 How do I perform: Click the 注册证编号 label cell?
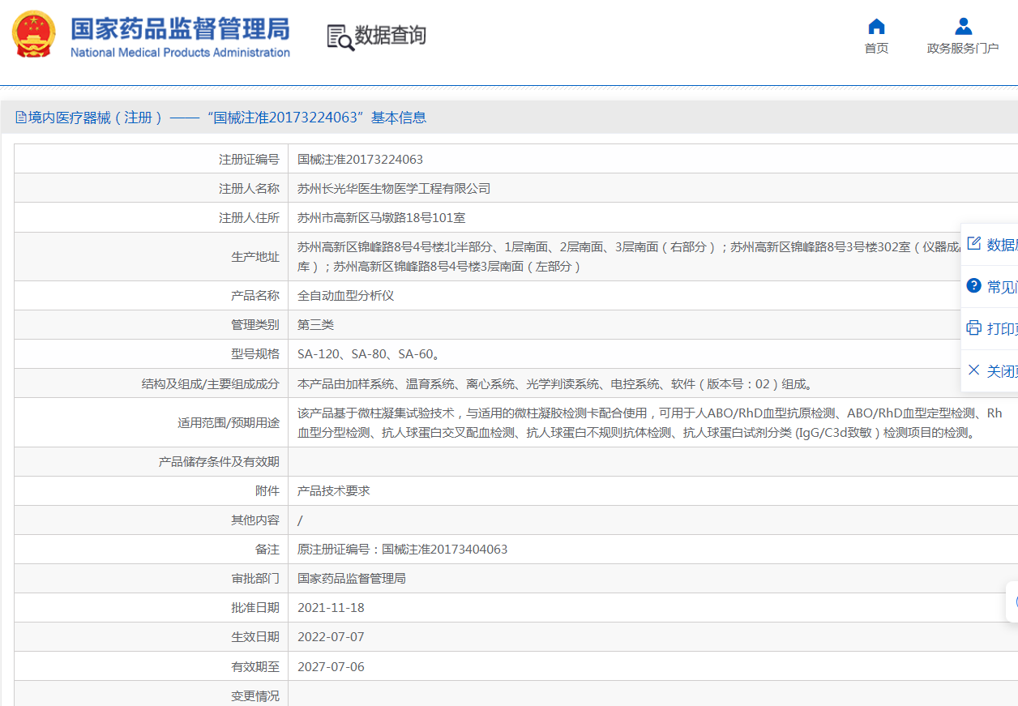152,160
